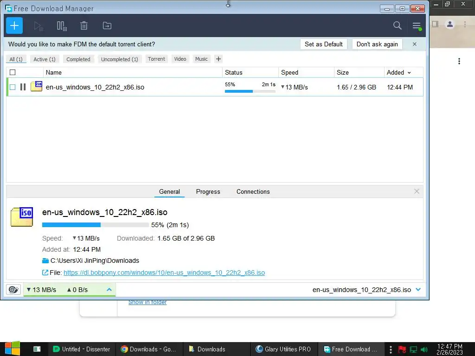475x356 pixels.
Task: Start selected downloads toolbar icon
Action: click(39, 26)
